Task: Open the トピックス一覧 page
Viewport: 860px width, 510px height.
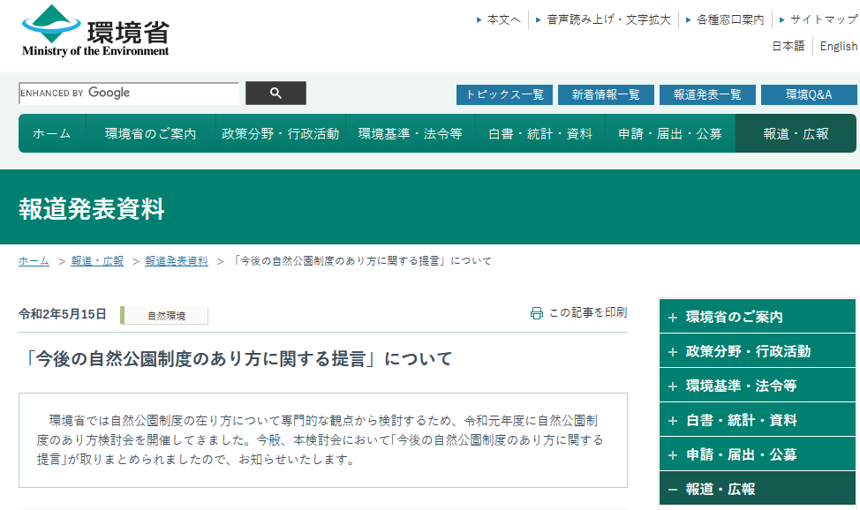Action: point(504,94)
